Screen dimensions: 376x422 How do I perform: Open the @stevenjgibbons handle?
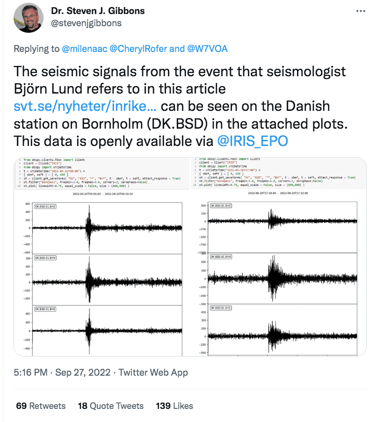[87, 23]
